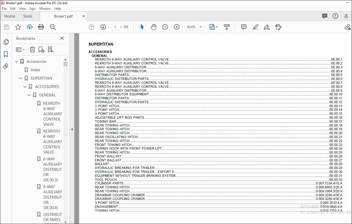Viewport: 352px width, 224px height.
Task: Select the Accessories bookmark label
Action: click(x=36, y=62)
